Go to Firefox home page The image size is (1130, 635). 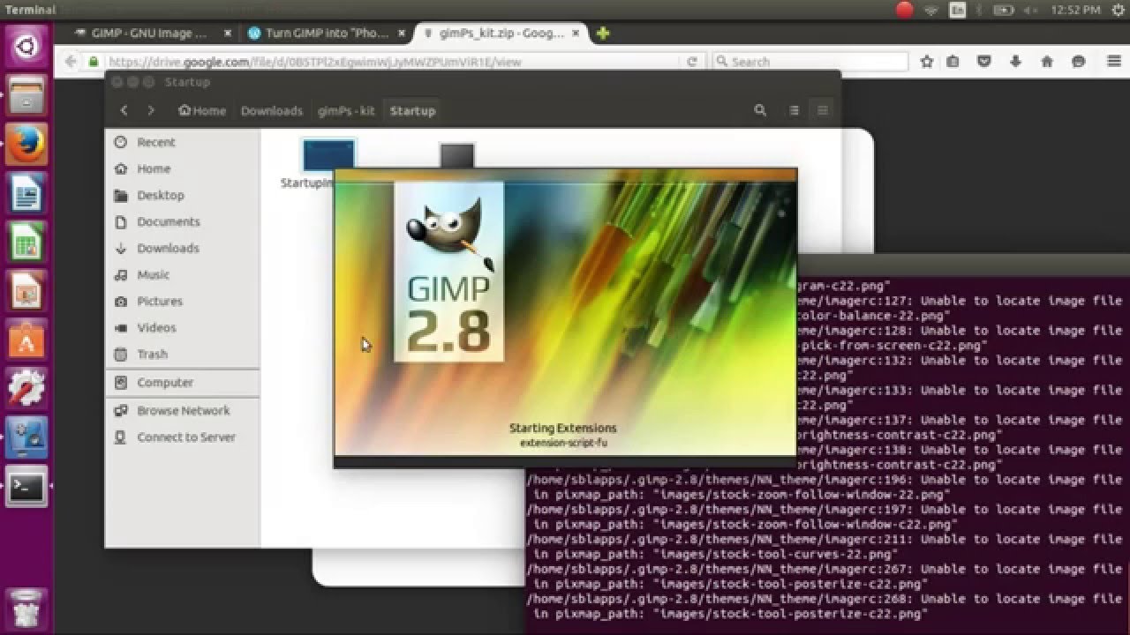tap(1047, 62)
